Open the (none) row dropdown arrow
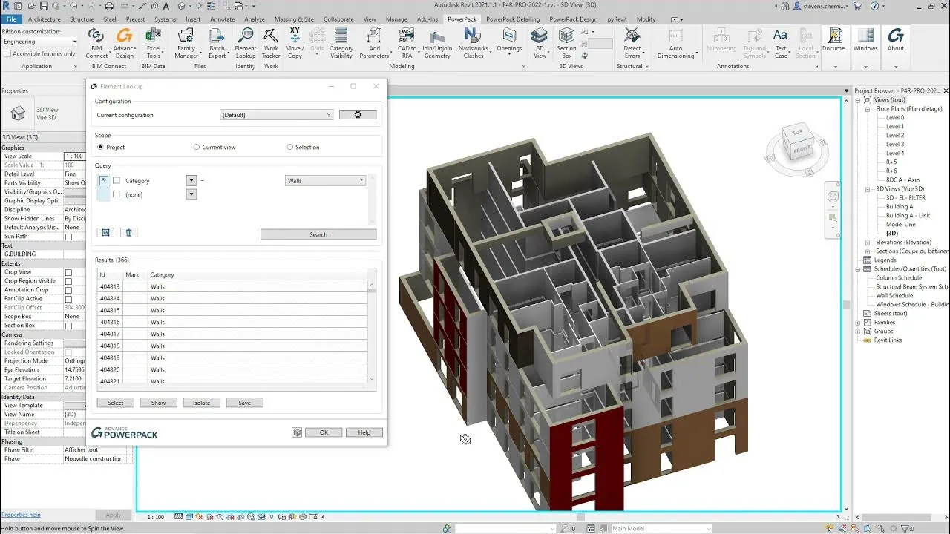The height and width of the screenshot is (534, 950). click(x=191, y=194)
